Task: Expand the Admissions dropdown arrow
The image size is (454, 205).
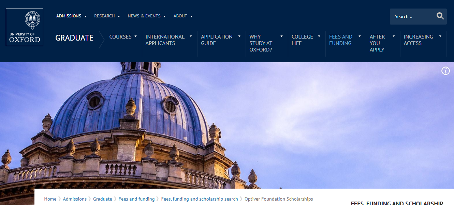Action: [x=85, y=16]
